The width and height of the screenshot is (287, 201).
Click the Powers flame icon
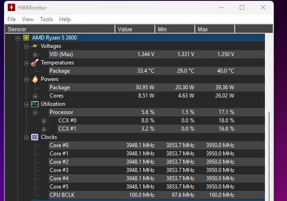pos(35,79)
